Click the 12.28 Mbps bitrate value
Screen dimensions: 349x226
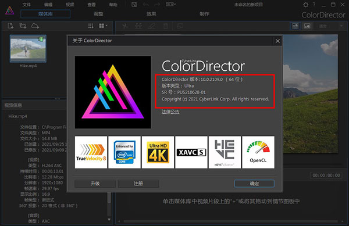[53, 177]
